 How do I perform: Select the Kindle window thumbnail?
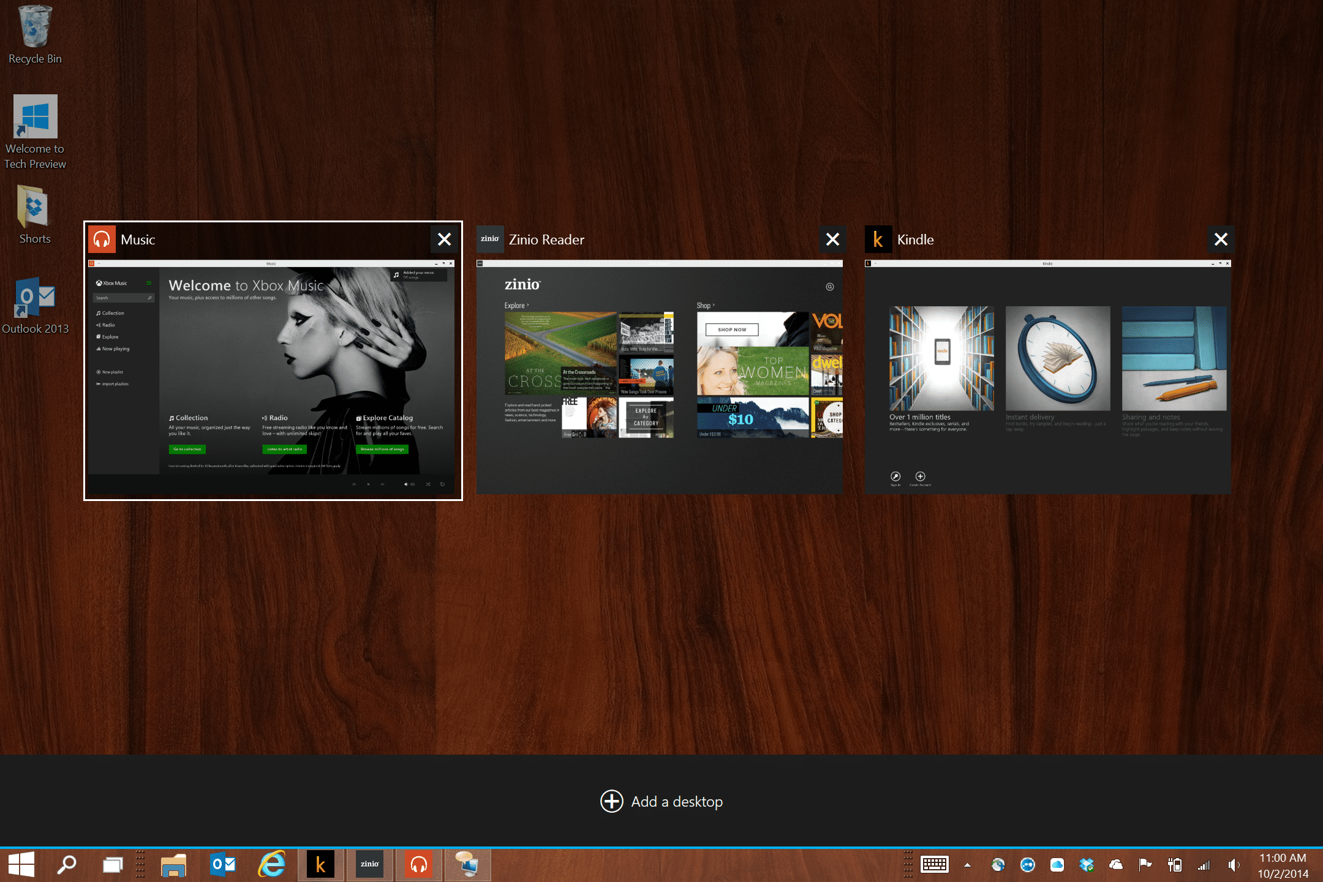click(1048, 377)
